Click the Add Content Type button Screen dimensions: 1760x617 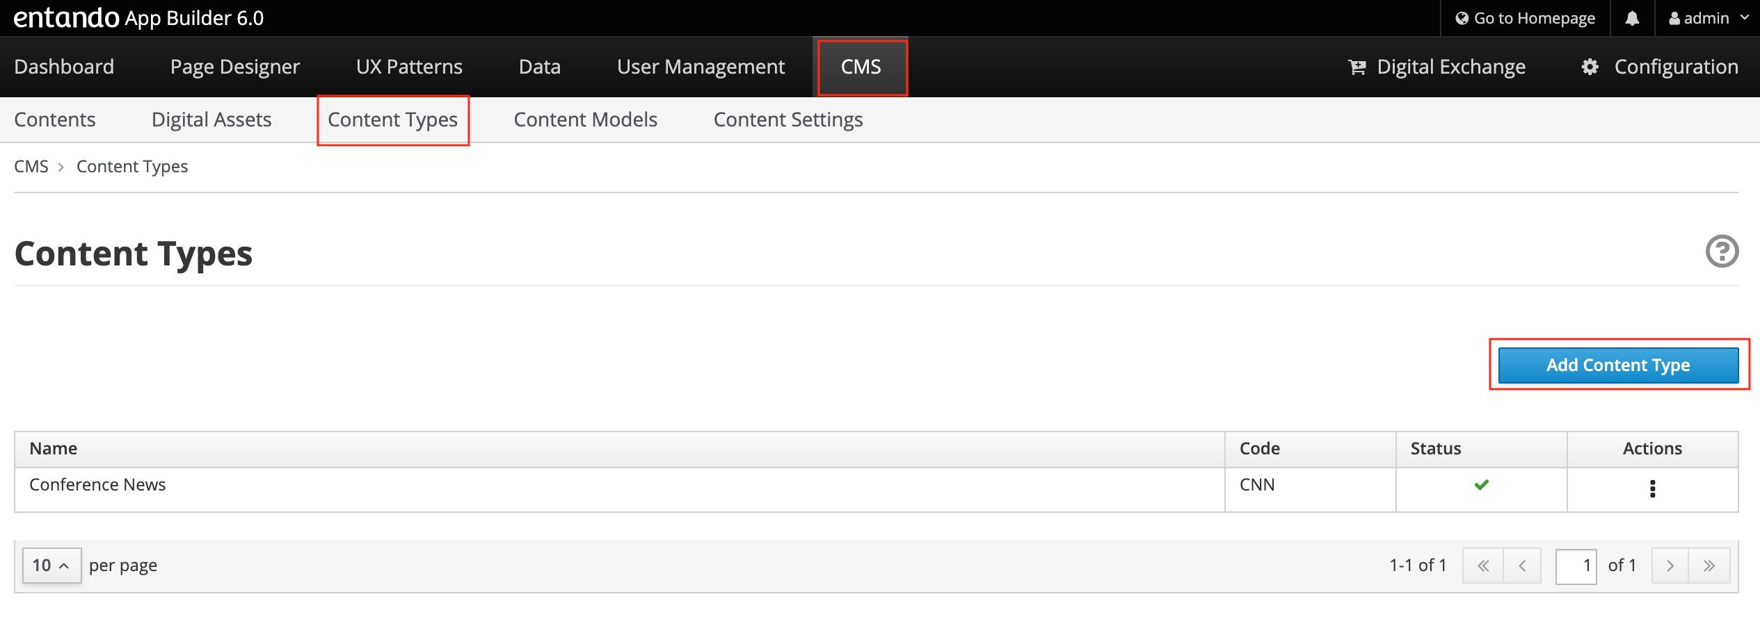pyautogui.click(x=1618, y=365)
